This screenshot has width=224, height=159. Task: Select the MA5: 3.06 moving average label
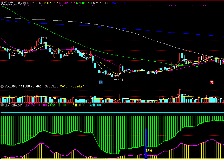click(34, 3)
